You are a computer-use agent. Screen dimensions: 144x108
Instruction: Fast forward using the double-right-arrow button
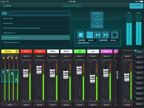point(106,35)
